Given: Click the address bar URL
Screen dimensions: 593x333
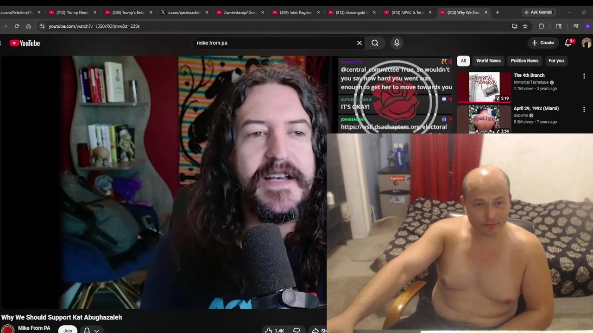Looking at the screenshot, I should pos(94,26).
